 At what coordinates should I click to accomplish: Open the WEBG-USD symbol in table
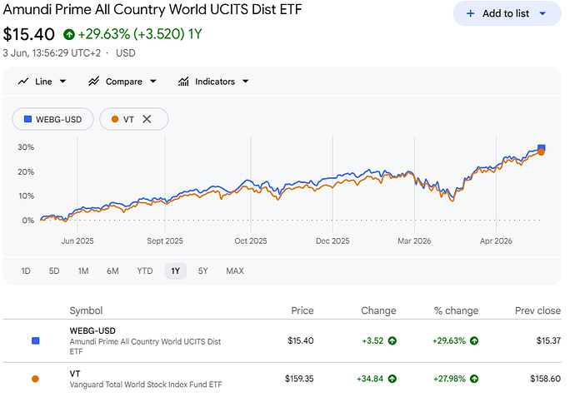[92, 330]
